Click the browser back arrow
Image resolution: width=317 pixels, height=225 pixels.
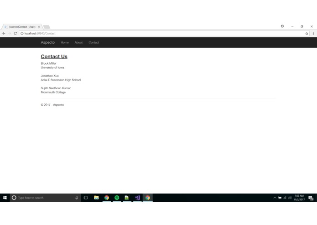(4, 34)
